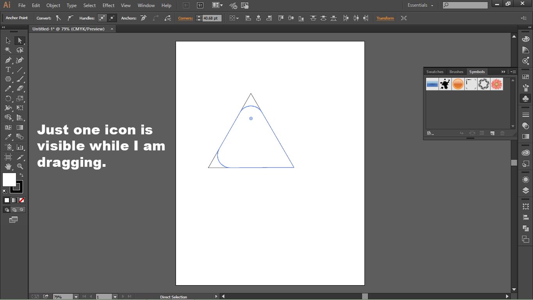The height and width of the screenshot is (300, 533).
Task: Swap fill and stroke colors
Action: pos(21,175)
